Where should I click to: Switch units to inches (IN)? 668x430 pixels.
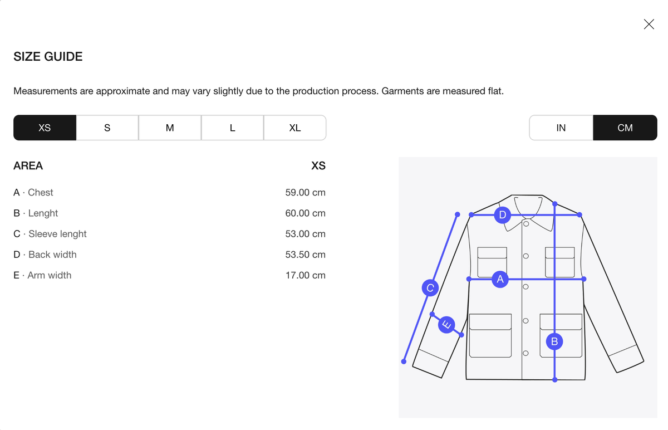click(561, 128)
